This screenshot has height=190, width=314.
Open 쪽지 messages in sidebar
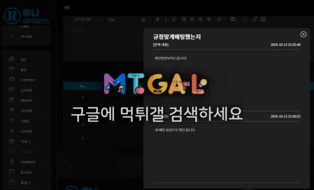(26, 141)
